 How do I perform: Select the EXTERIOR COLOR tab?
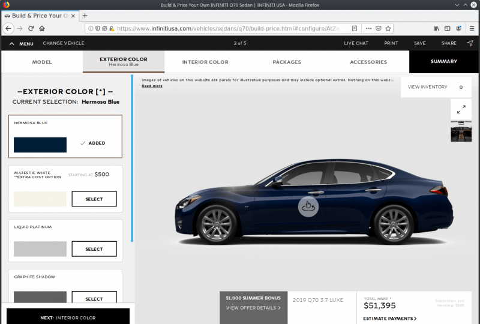pos(124,62)
